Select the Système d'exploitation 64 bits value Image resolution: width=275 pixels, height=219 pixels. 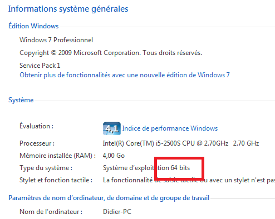(146, 168)
